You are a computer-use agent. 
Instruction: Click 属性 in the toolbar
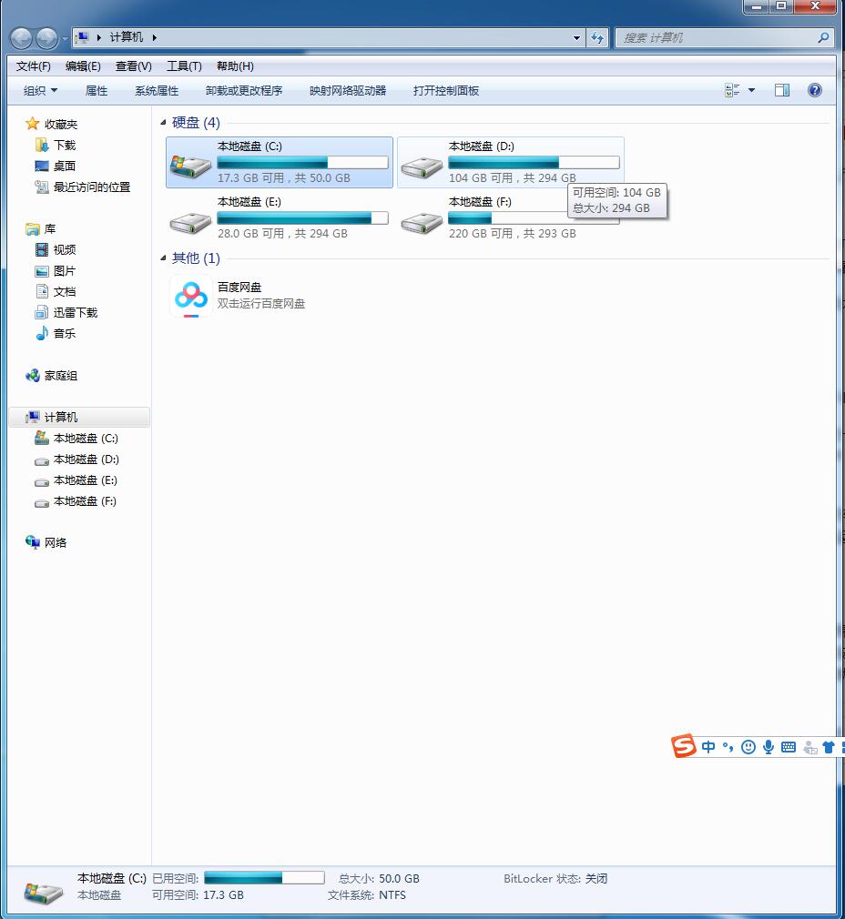click(x=97, y=90)
